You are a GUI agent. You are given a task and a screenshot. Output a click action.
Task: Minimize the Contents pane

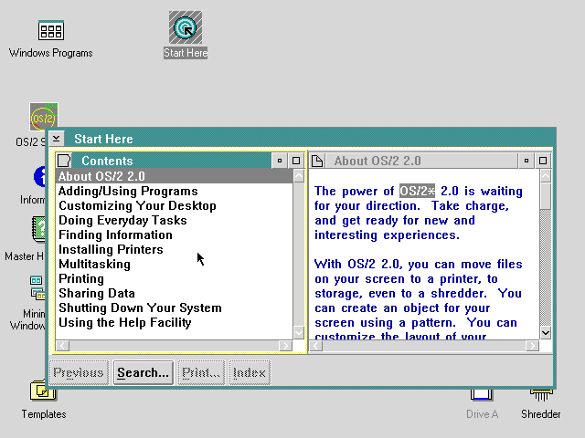pyautogui.click(x=280, y=161)
